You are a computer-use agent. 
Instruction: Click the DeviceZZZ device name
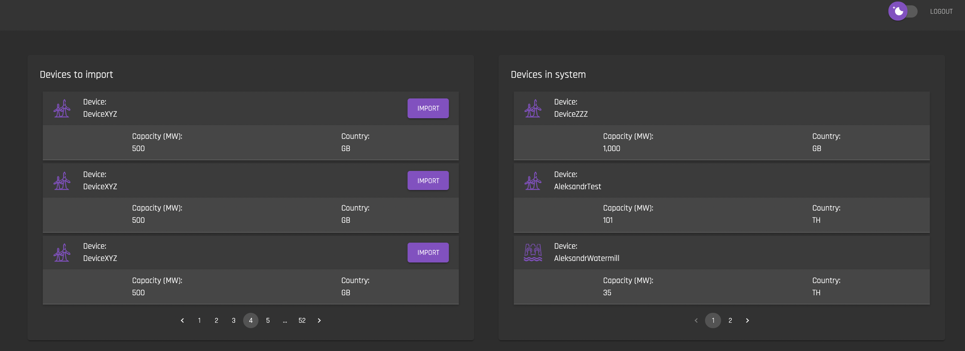click(571, 114)
